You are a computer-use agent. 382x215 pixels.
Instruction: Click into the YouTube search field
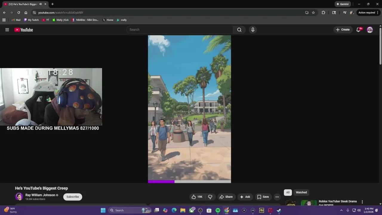[x=180, y=30]
